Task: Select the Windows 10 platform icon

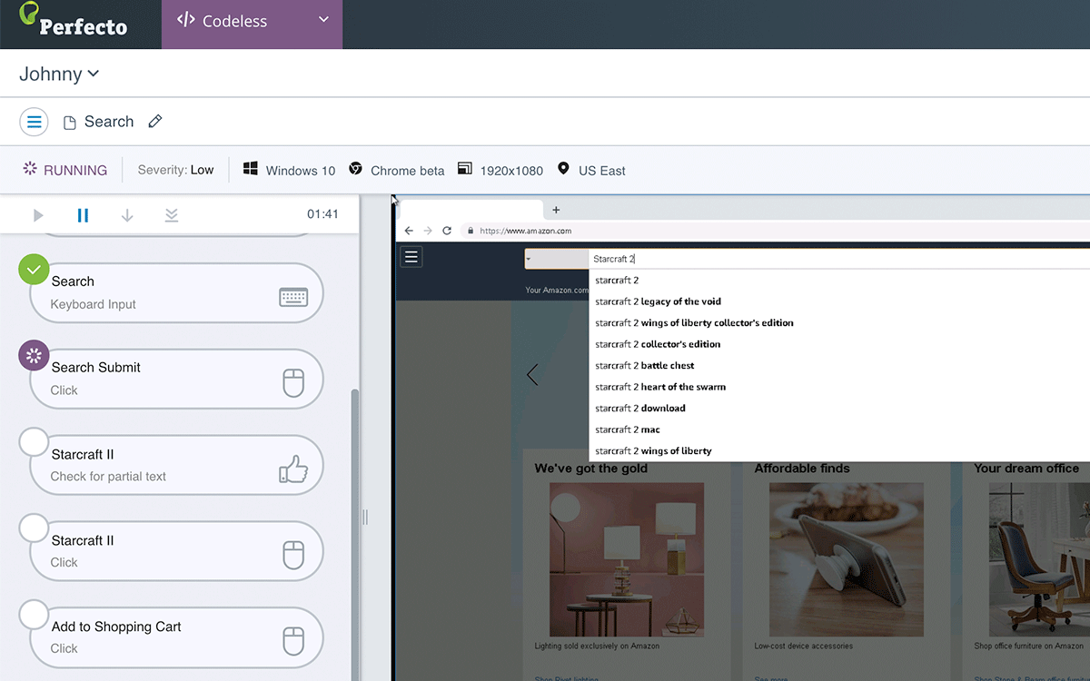Action: (x=251, y=169)
